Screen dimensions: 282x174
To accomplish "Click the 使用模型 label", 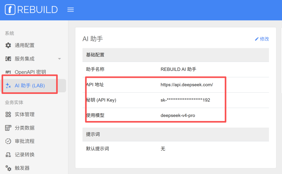I will [x=95, y=115].
